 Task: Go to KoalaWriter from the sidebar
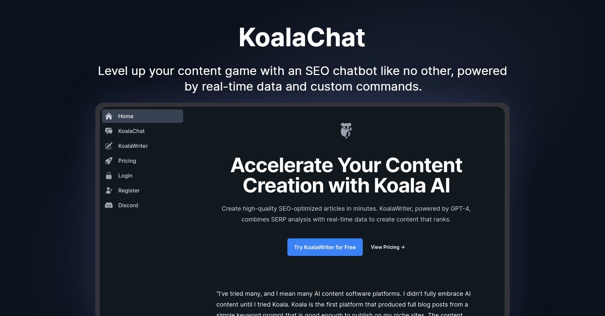pos(133,146)
